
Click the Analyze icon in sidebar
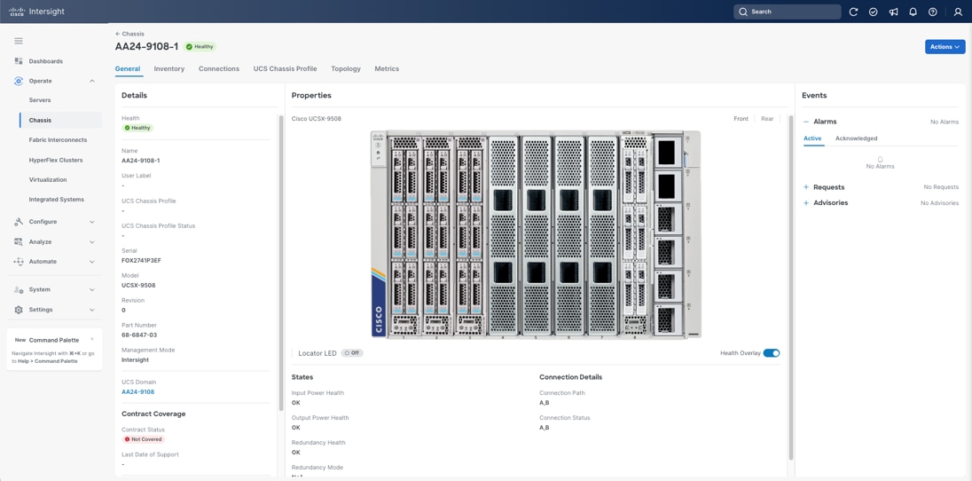point(19,241)
